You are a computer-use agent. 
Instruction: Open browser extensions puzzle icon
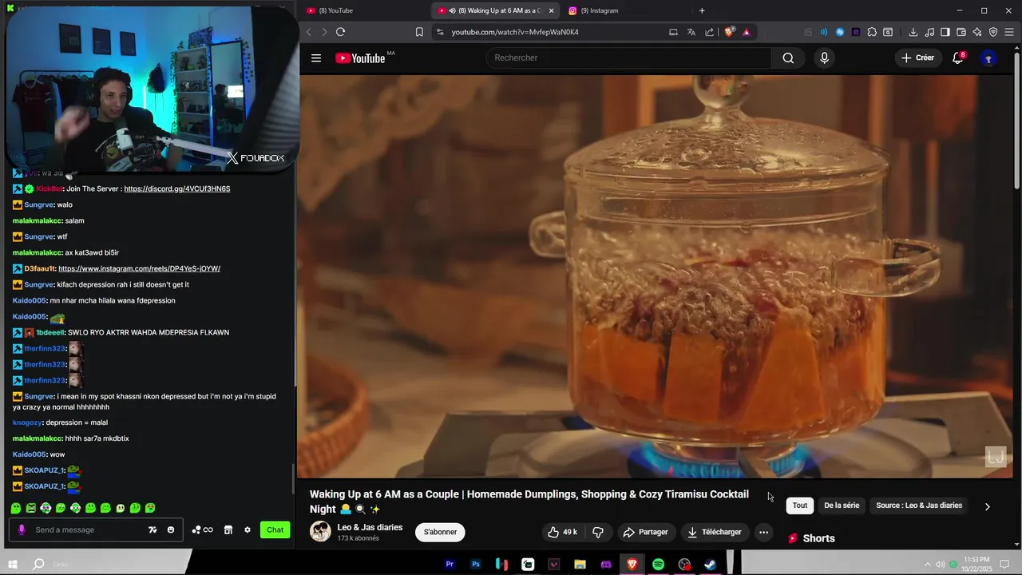pyautogui.click(x=872, y=32)
